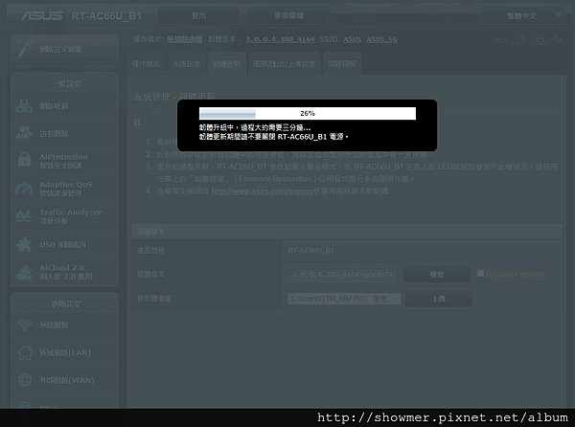Click the firmware Check button

[436, 274]
